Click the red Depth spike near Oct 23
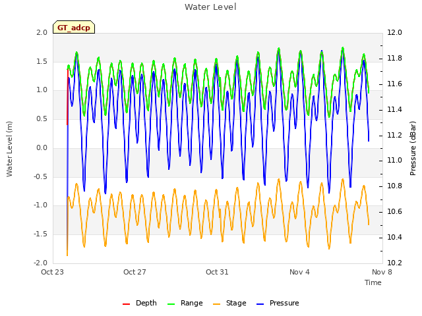Image resolution: width=422 pixels, height=316 pixels. click(x=67, y=97)
